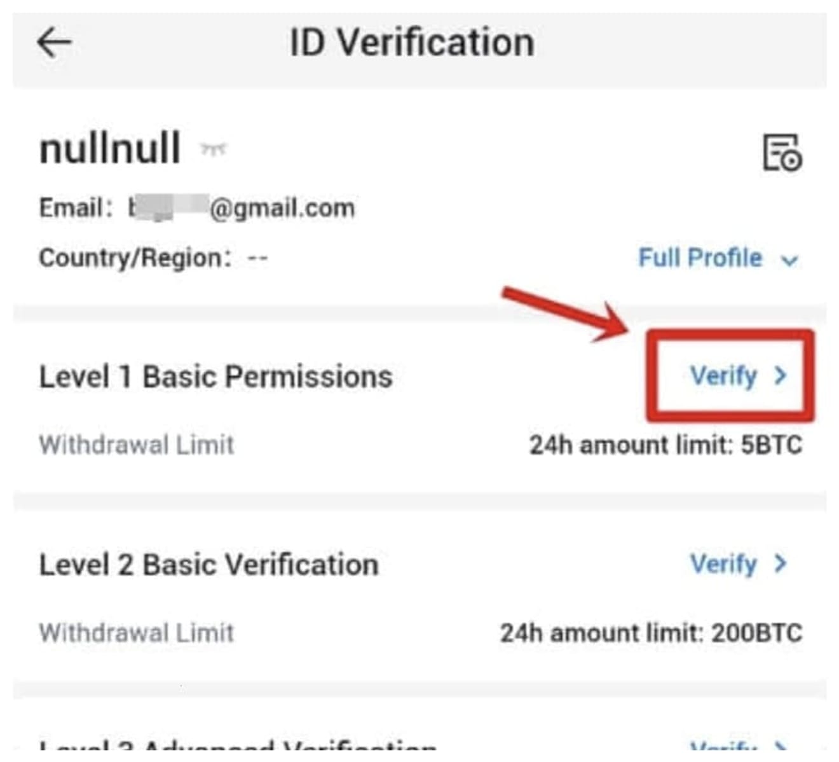Open the verification records document icon
The width and height of the screenshot is (839, 762).
click(782, 153)
